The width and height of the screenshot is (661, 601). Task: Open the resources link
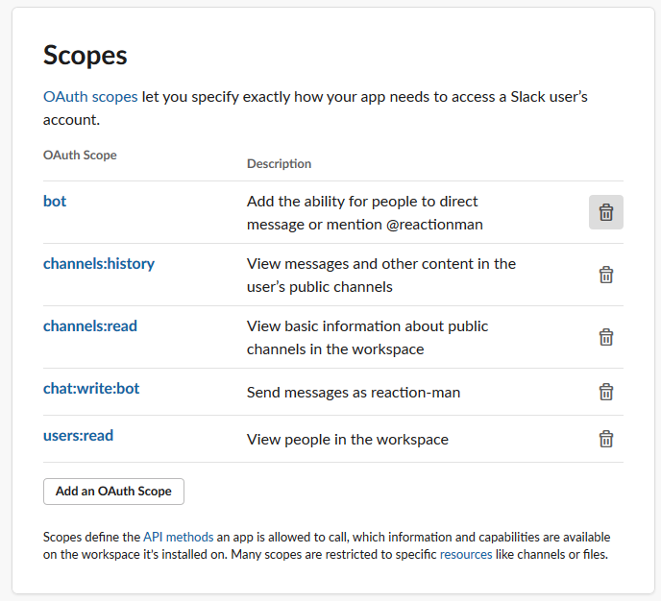pos(466,554)
